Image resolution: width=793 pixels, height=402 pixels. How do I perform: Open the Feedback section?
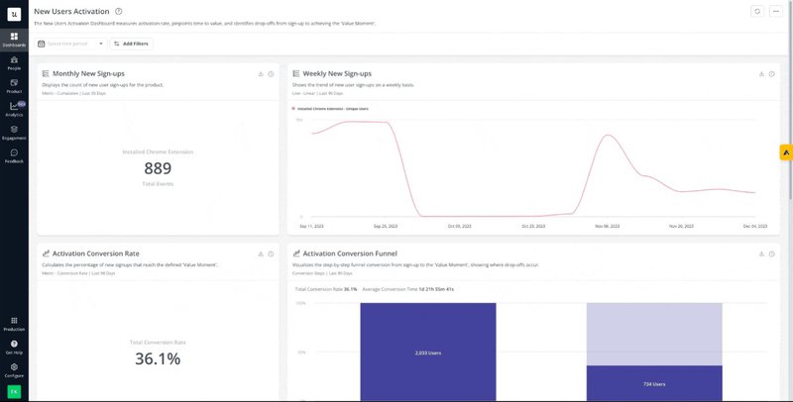(14, 154)
